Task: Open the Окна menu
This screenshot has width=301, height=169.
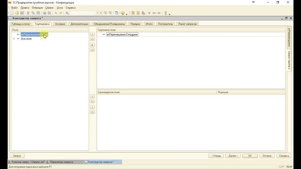Action: tap(60, 8)
